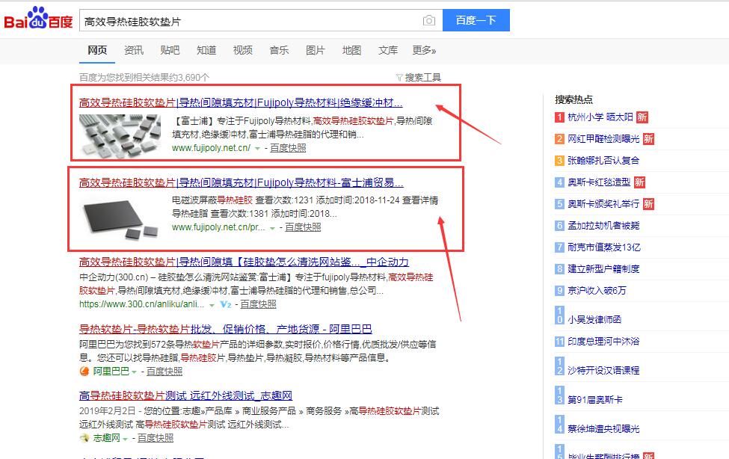Switch to the 视频 tab
The width and height of the screenshot is (729, 459).
coord(242,50)
